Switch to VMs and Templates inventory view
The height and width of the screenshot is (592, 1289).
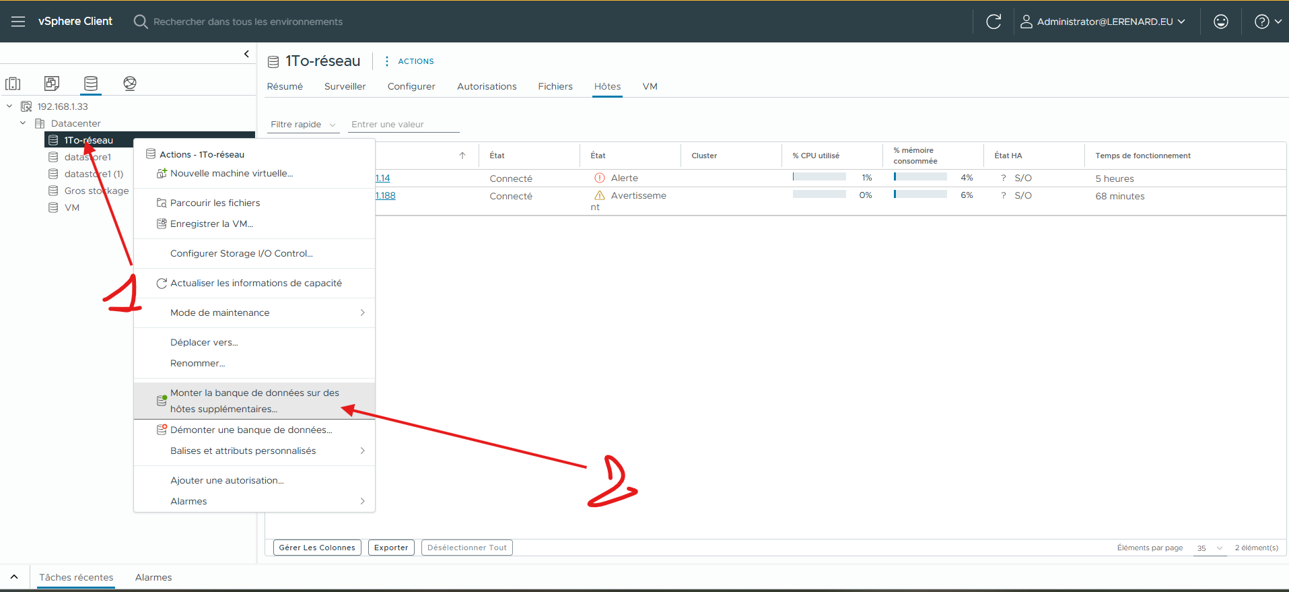pos(52,84)
